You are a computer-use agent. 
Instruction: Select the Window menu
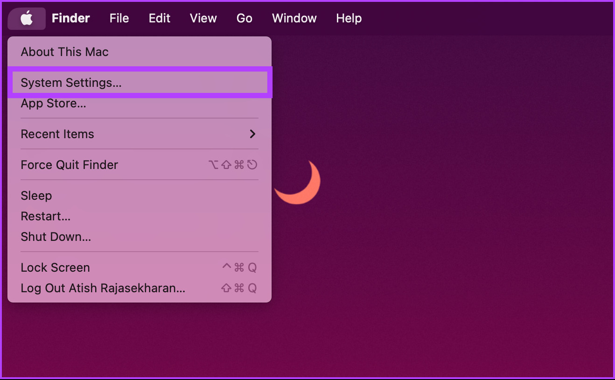pyautogui.click(x=294, y=18)
